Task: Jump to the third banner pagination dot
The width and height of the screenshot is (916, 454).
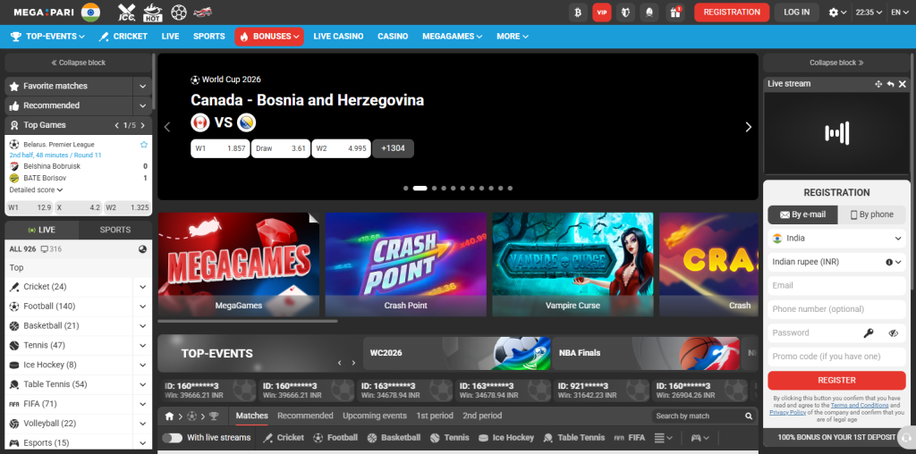Action: tap(434, 189)
